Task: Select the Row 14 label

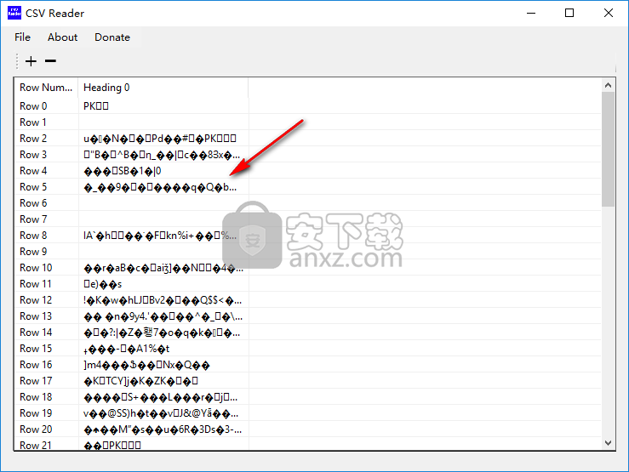Action: (36, 333)
